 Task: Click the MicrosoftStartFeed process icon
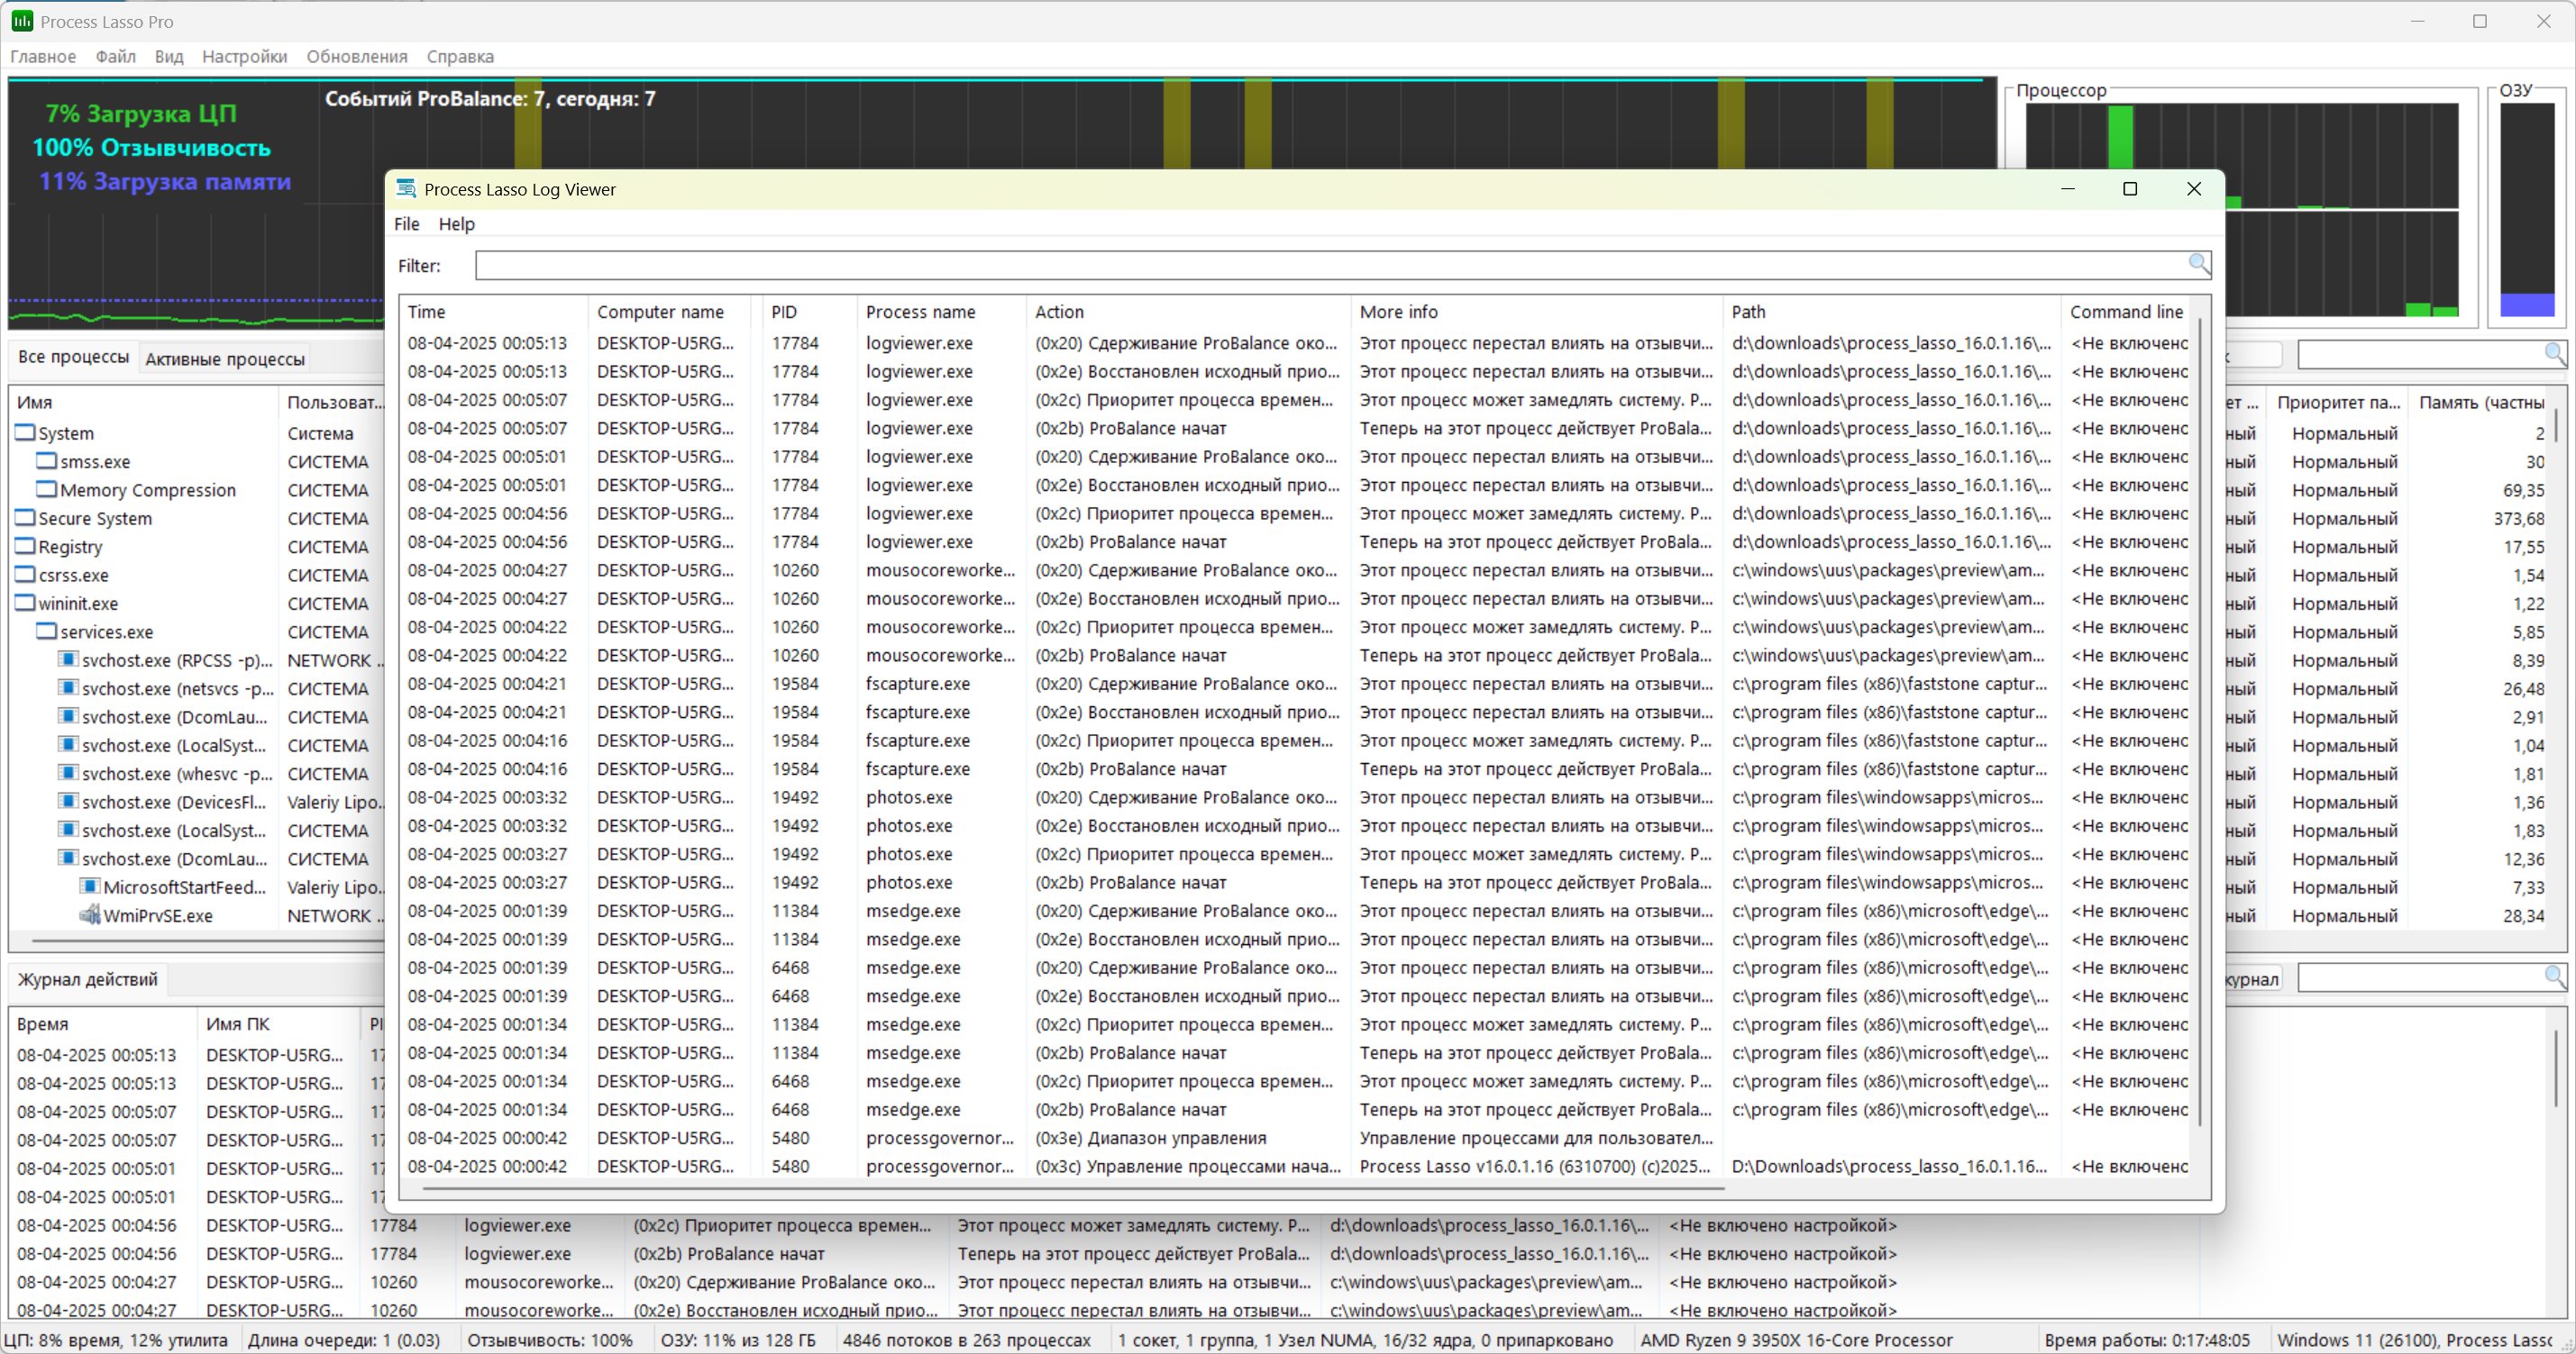coord(90,886)
